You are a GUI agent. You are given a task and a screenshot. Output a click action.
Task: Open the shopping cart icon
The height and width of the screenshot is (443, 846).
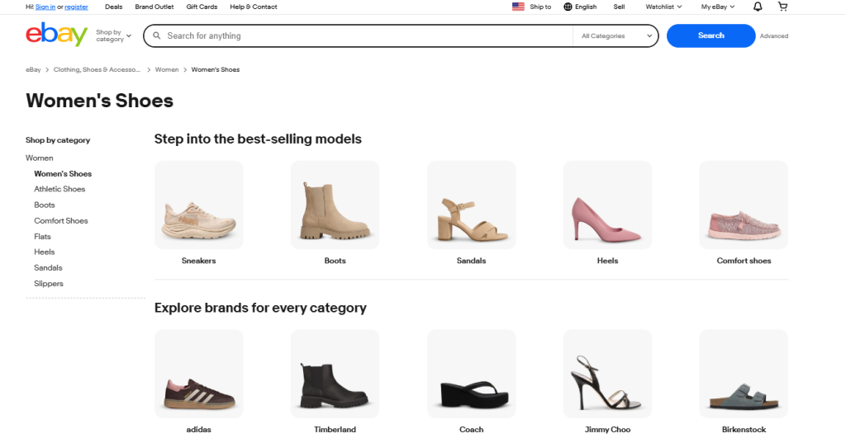(782, 7)
